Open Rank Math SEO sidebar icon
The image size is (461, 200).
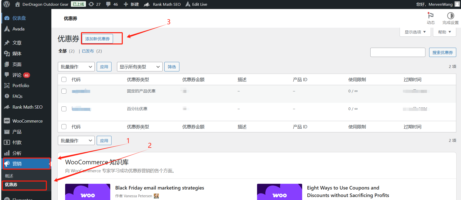[x=7, y=107]
